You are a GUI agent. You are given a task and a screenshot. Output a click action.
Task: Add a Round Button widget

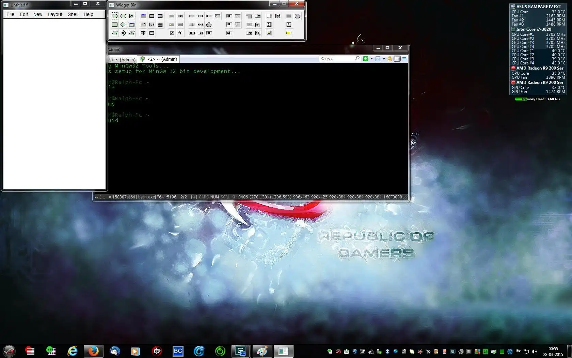click(x=180, y=33)
